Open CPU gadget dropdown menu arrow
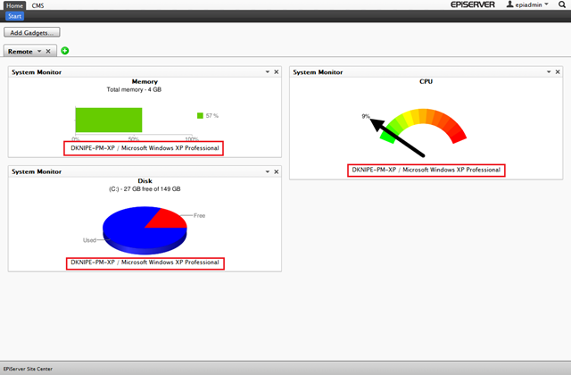571x375 pixels. tap(549, 72)
